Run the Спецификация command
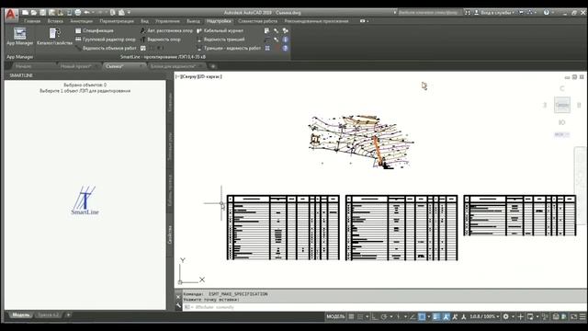588x331 pixels. point(95,30)
